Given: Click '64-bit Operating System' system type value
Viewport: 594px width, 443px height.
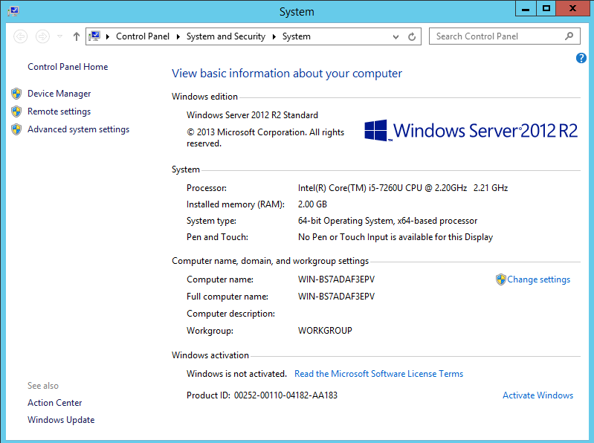Looking at the screenshot, I should click(387, 221).
